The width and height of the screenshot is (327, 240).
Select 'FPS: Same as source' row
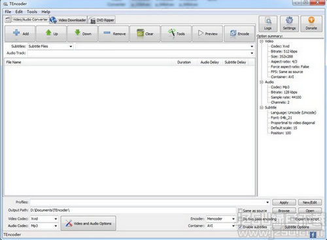286,72
